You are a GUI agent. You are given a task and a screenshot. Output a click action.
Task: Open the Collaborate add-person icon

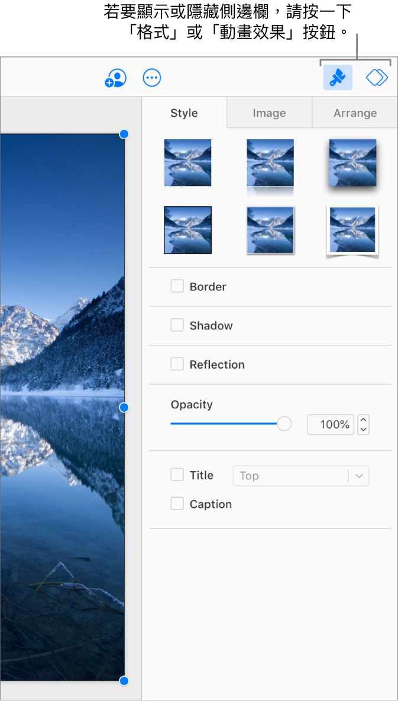tap(116, 78)
